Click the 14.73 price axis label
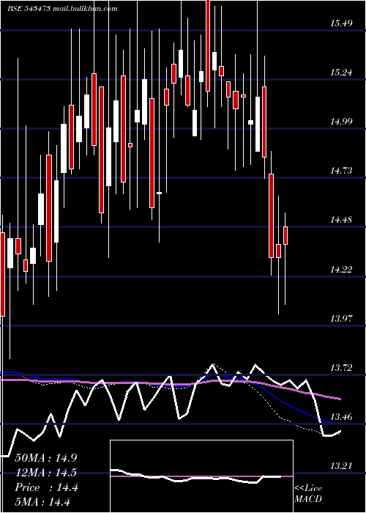The width and height of the screenshot is (366, 513). click(341, 171)
